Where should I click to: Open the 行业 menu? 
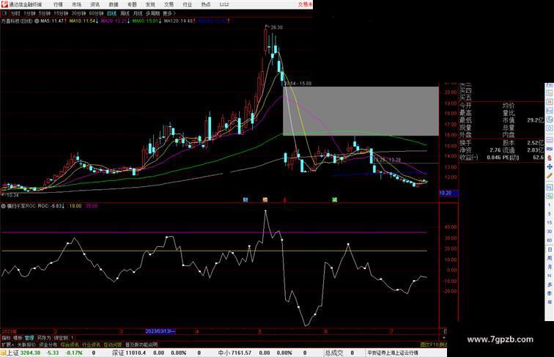tap(188, 4)
